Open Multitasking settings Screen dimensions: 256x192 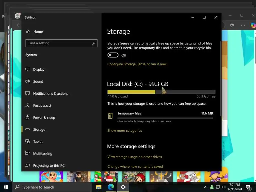[x=42, y=153]
